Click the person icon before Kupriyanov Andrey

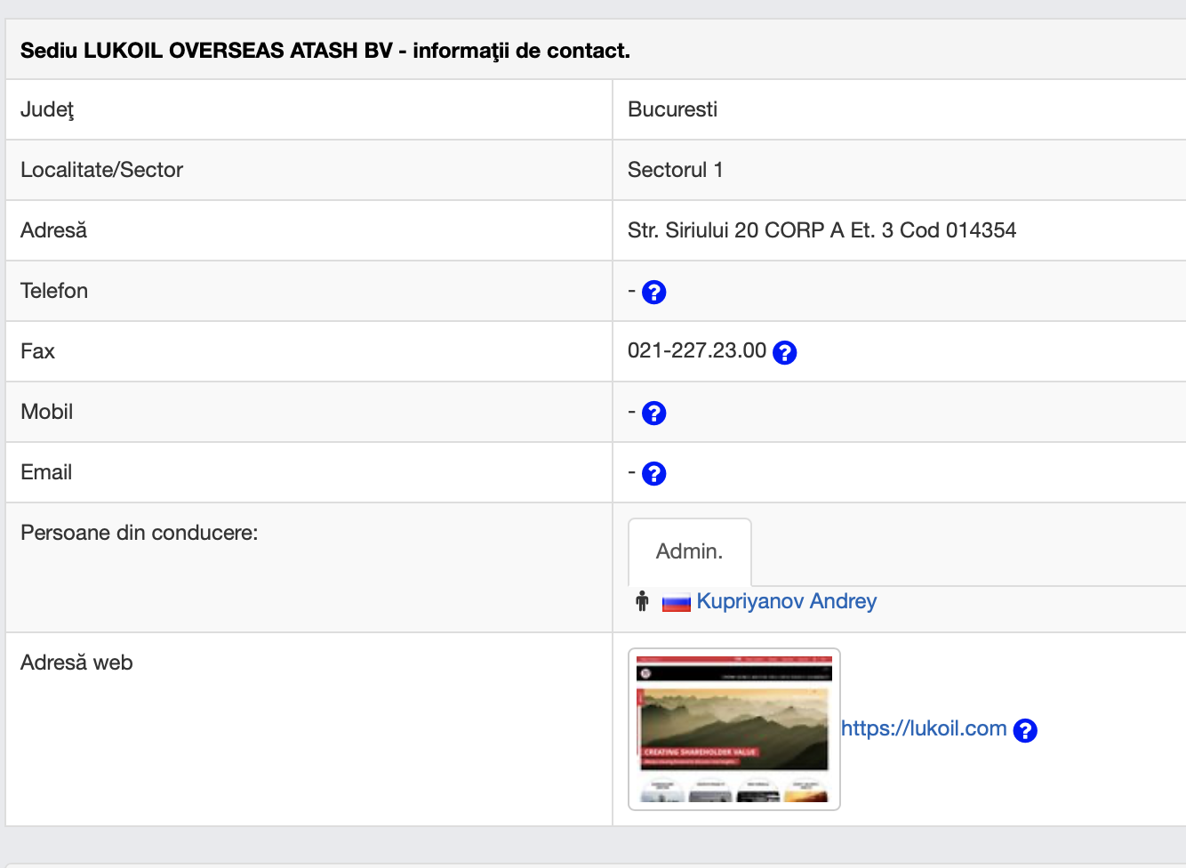click(642, 602)
